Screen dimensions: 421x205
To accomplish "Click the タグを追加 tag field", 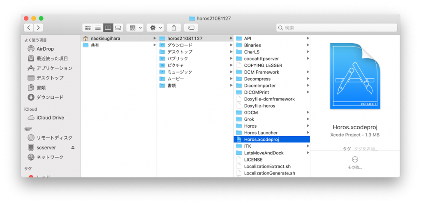I will (x=365, y=149).
